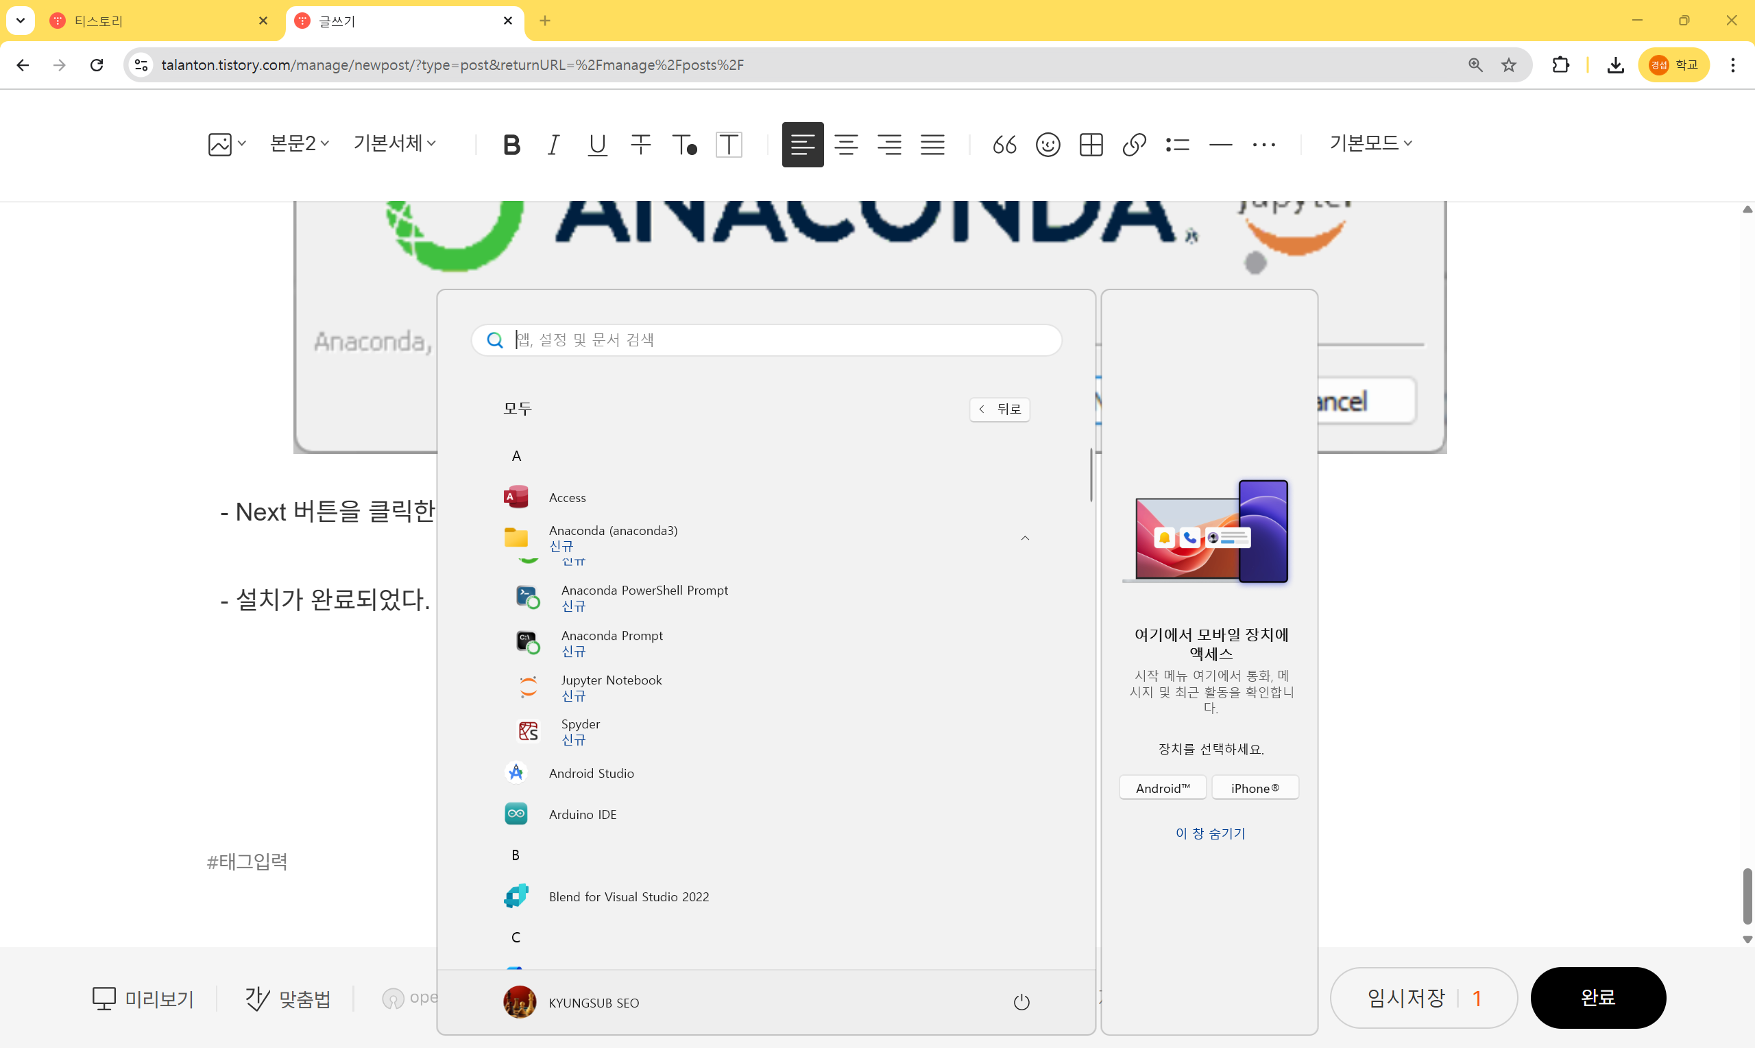Apply italic formatting
This screenshot has width=1755, height=1048.
pos(554,145)
